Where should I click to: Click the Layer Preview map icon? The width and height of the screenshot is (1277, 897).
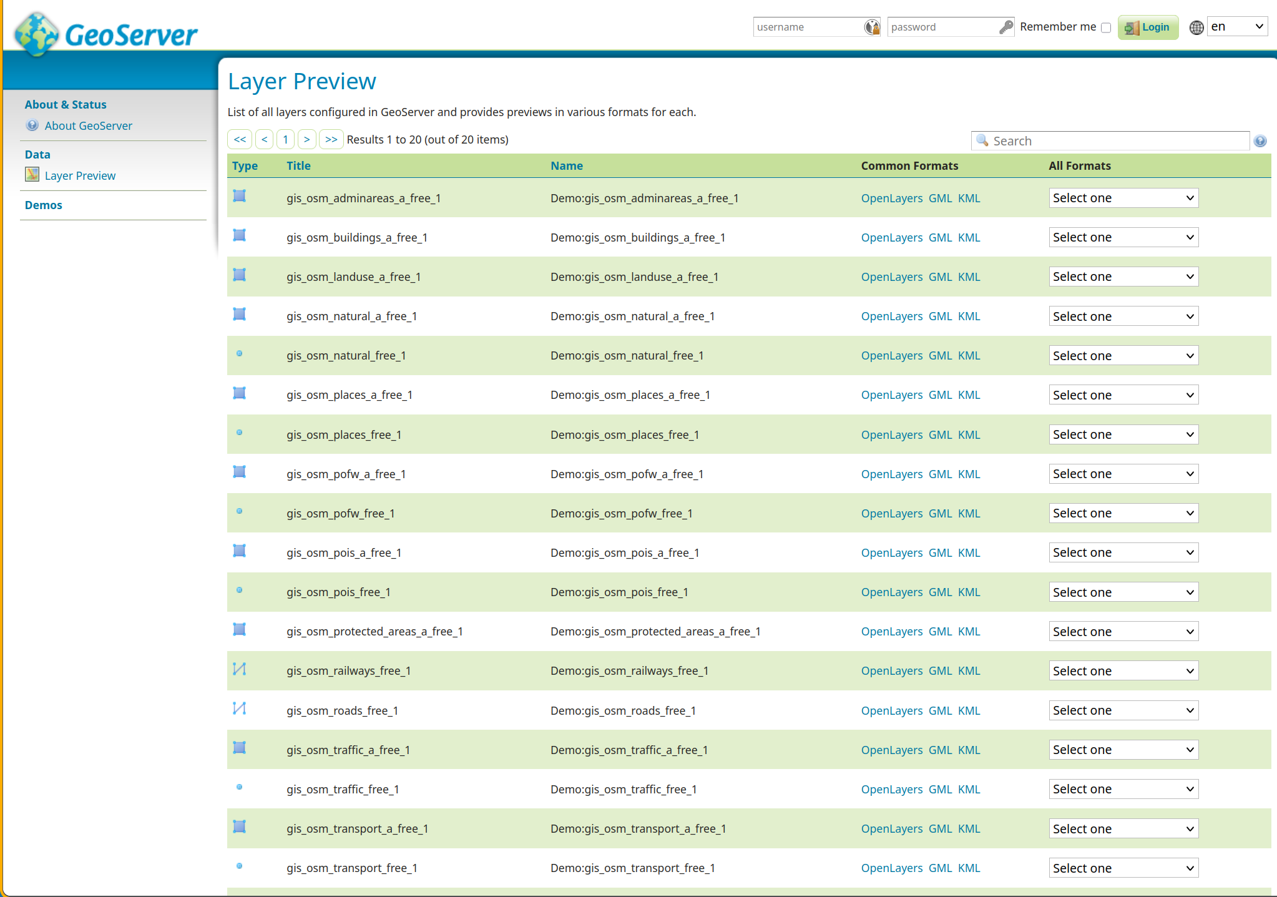tap(32, 174)
